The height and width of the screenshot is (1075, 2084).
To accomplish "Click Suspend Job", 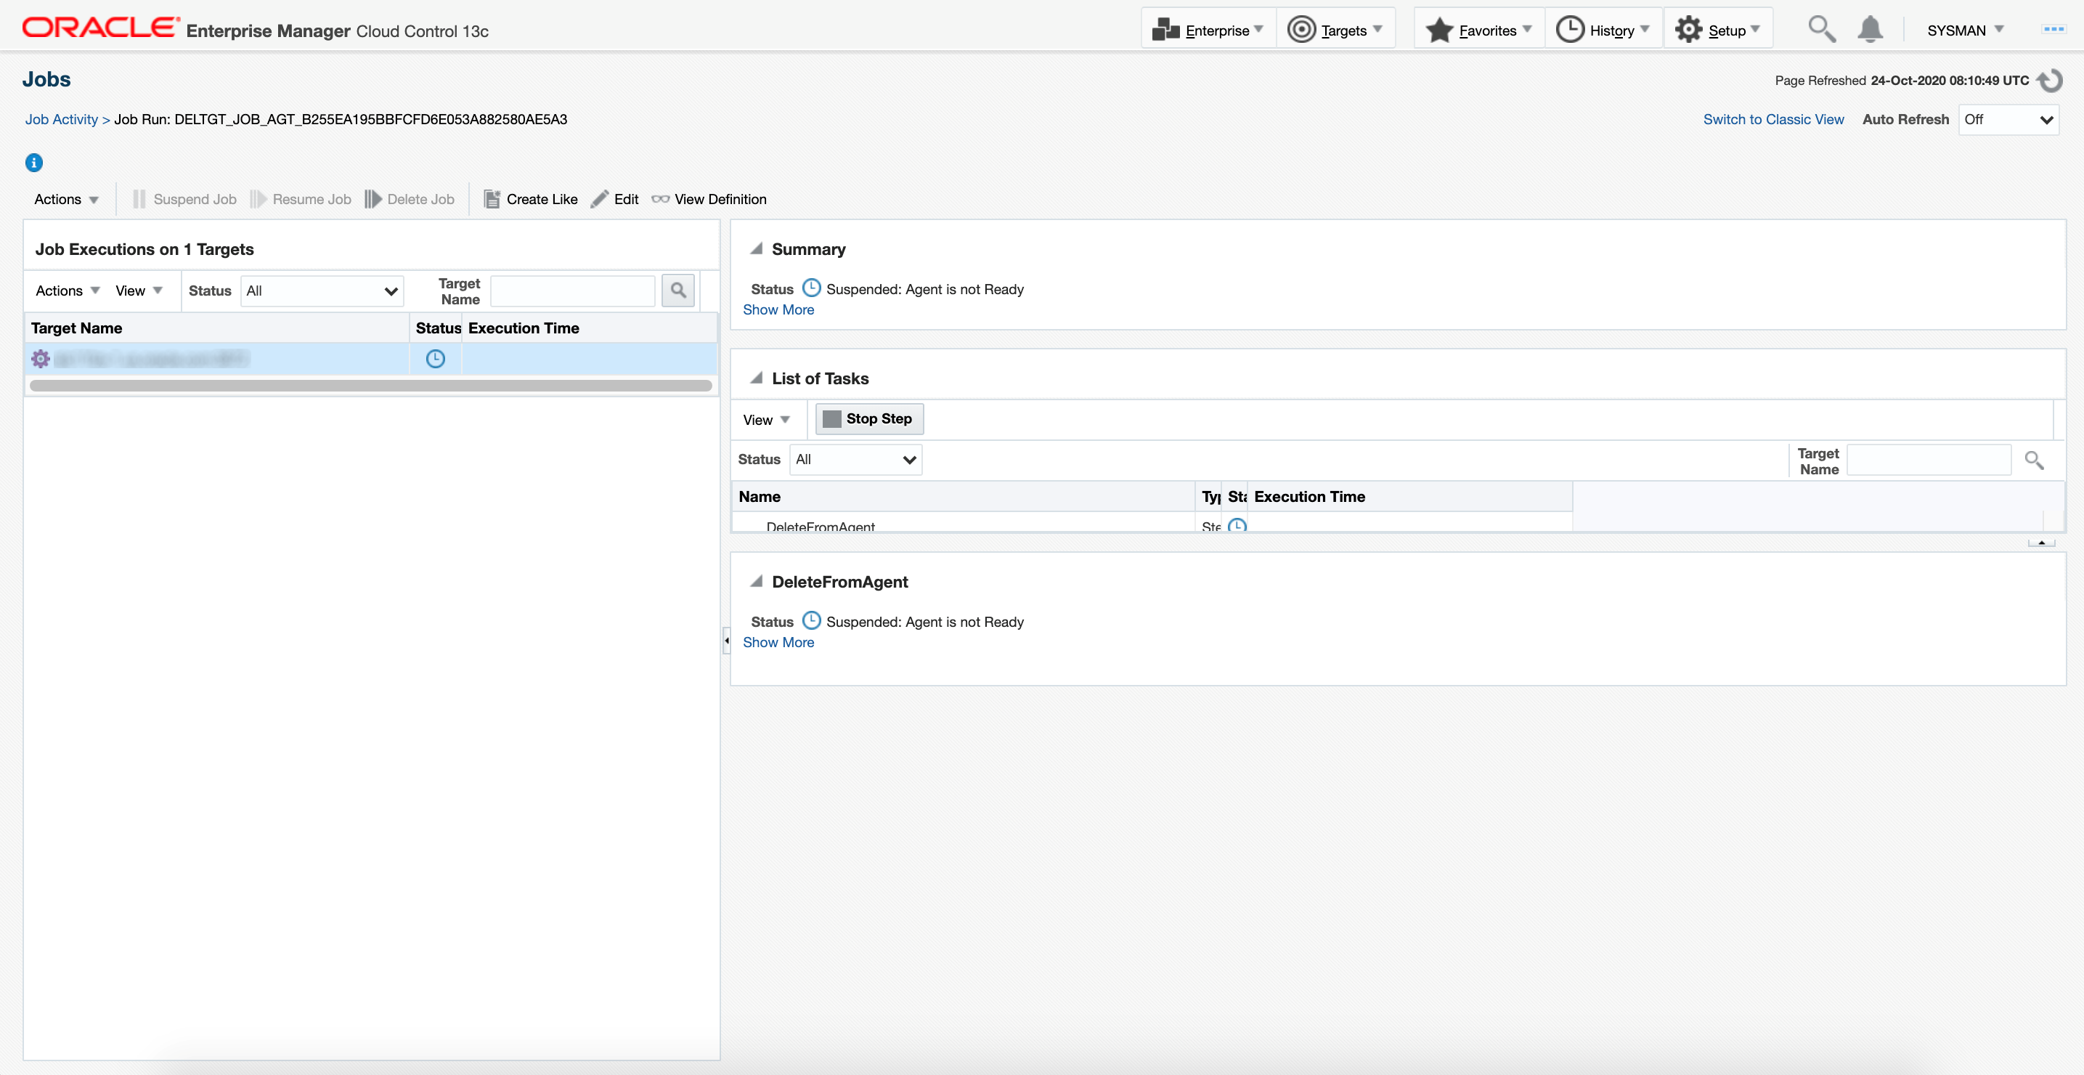I will [x=184, y=199].
